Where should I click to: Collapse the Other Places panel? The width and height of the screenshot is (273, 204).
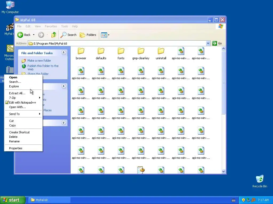pos(63,86)
